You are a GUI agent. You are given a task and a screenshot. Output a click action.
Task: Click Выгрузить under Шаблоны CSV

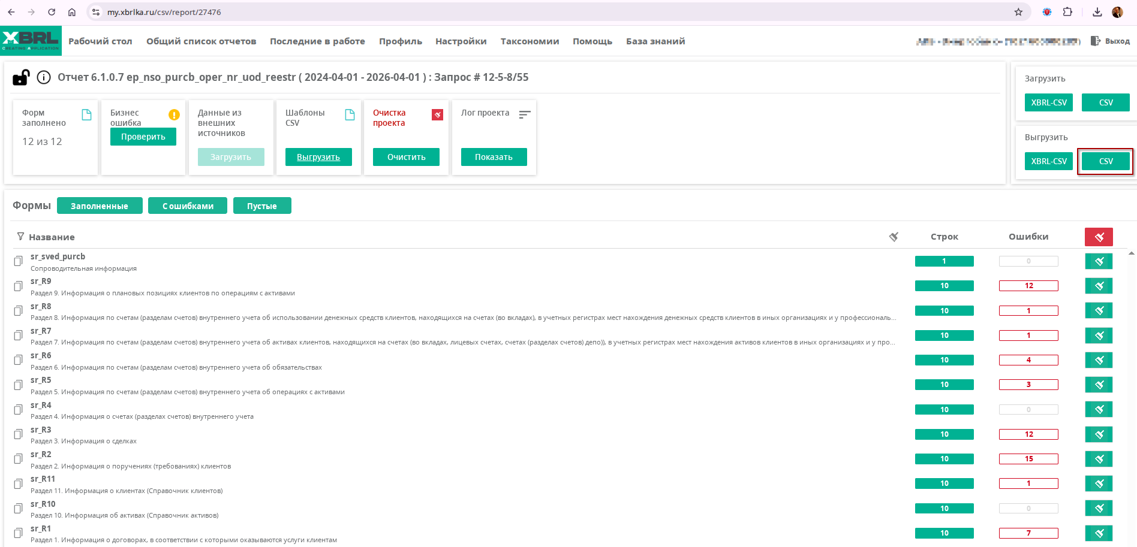(318, 157)
